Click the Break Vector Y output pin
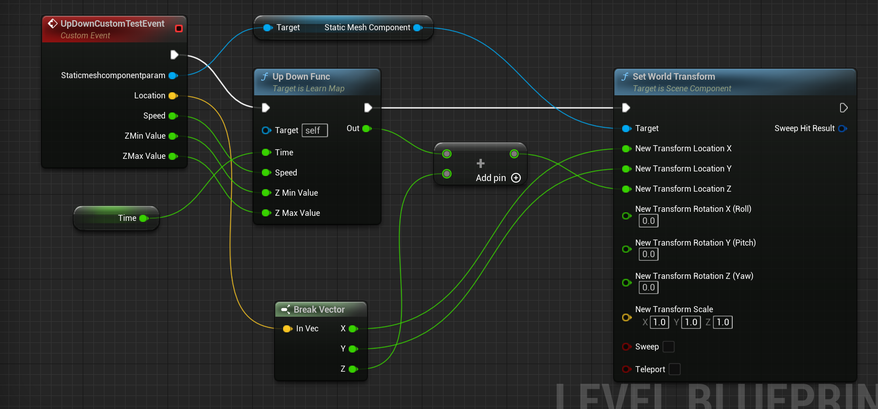The image size is (878, 409). click(353, 349)
